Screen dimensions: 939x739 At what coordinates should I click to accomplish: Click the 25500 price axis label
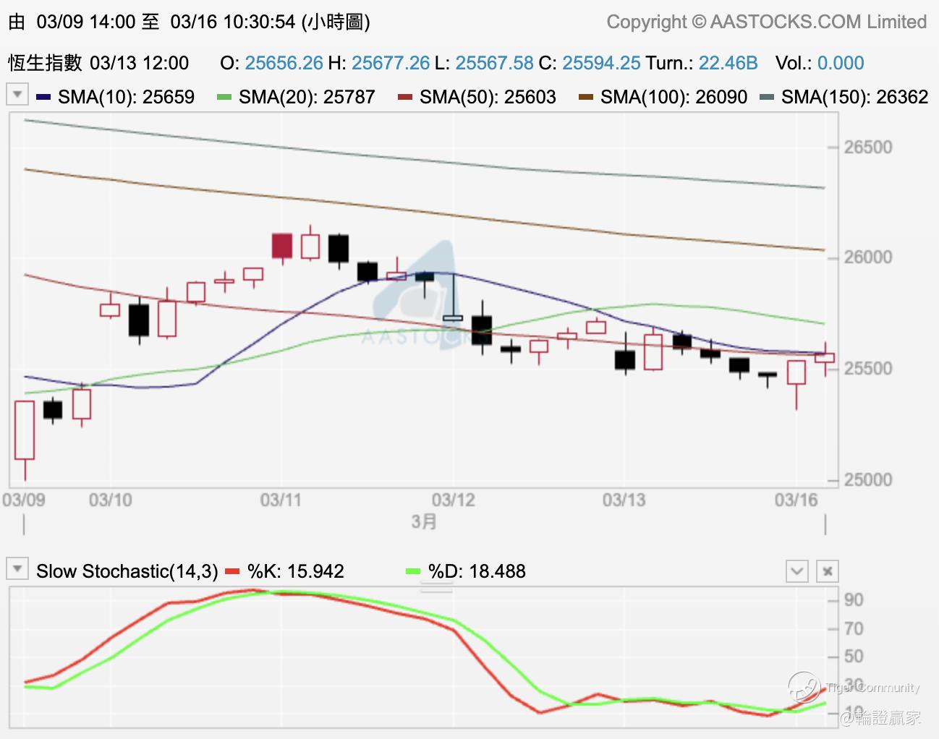(868, 369)
